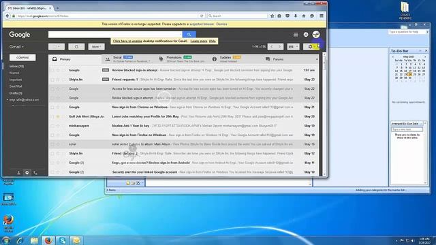Screen dimensions: 436x245
Task: Tick checkbox for 'Review blocked sign-in attempt' 1:07 am email
Action: pyautogui.click(x=52, y=70)
